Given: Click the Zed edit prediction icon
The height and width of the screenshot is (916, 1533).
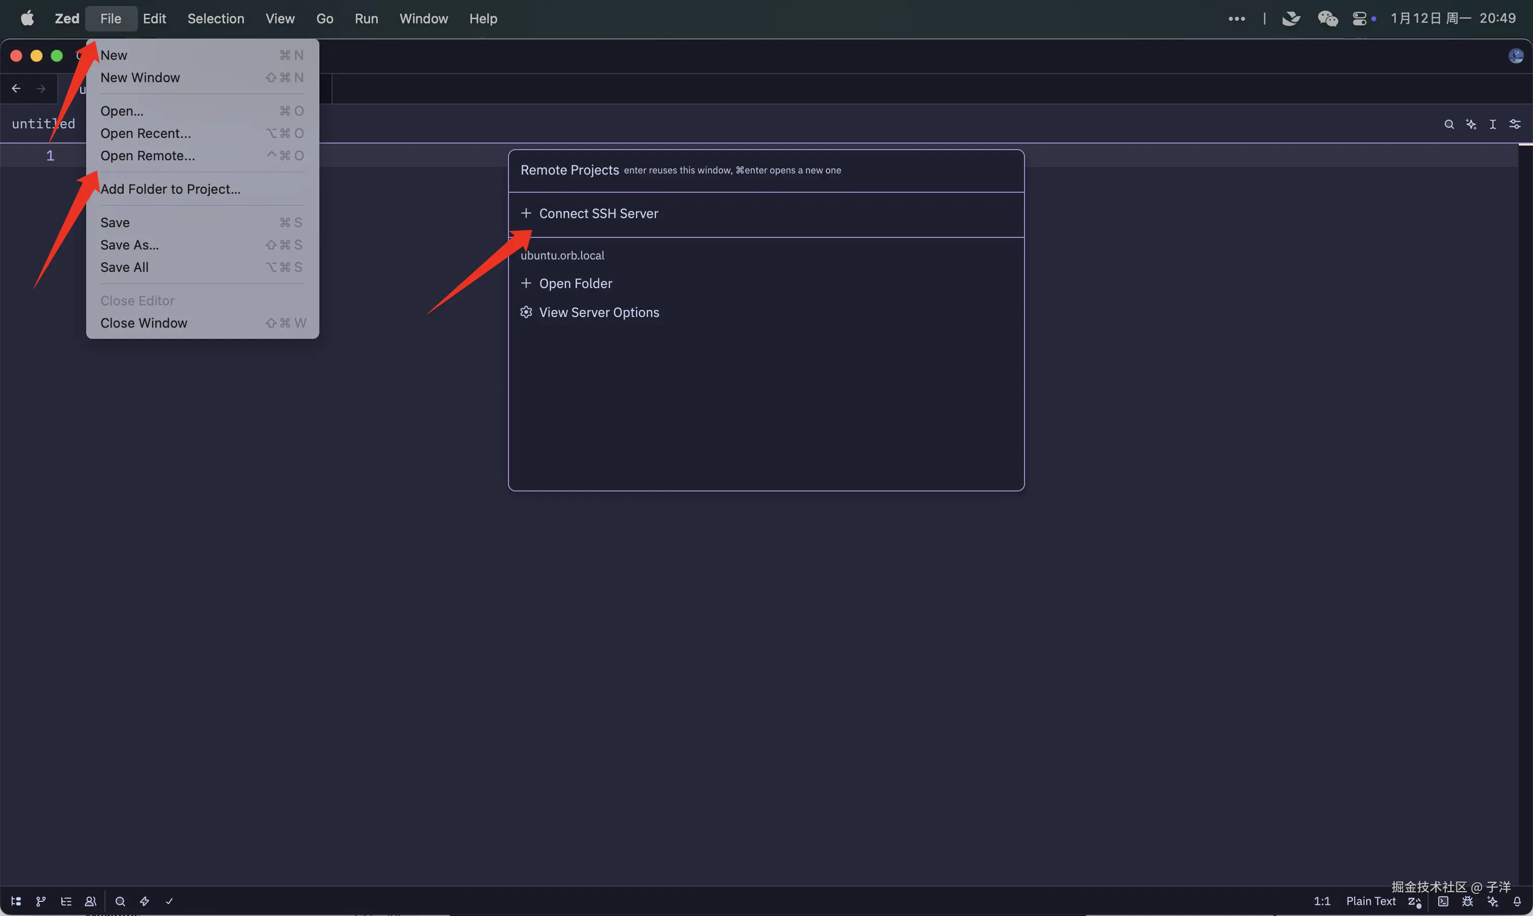Looking at the screenshot, I should pyautogui.click(x=1414, y=902).
